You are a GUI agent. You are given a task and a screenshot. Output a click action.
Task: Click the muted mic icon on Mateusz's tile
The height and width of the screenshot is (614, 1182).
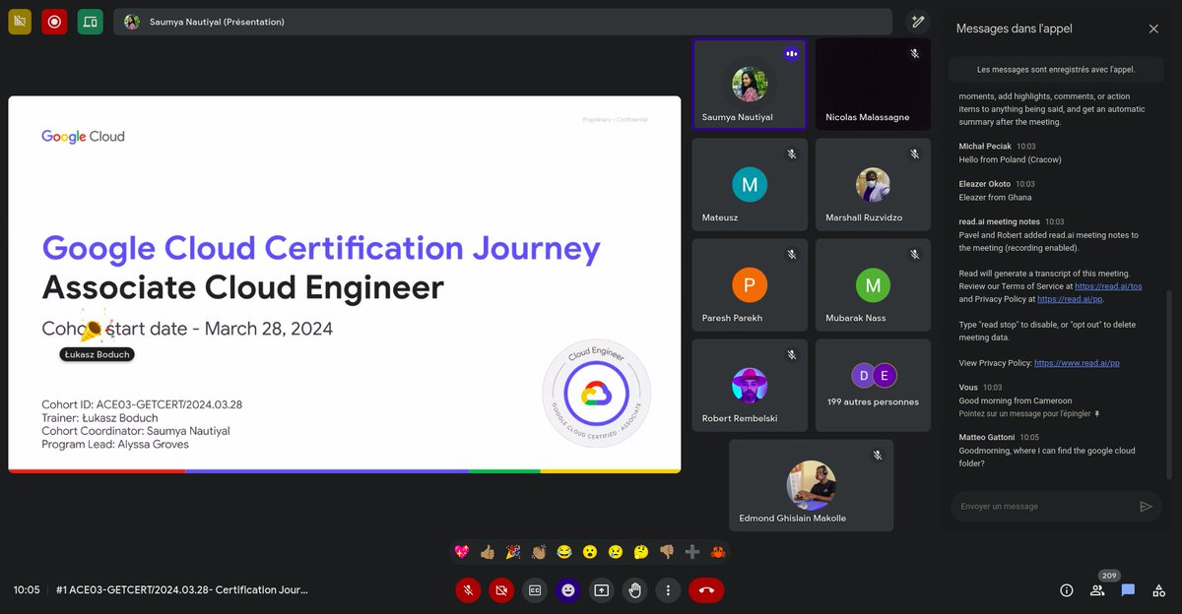[x=791, y=153]
